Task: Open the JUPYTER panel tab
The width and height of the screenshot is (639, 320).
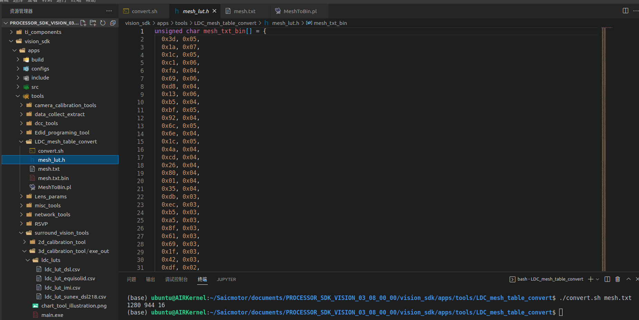Action: [226, 280]
